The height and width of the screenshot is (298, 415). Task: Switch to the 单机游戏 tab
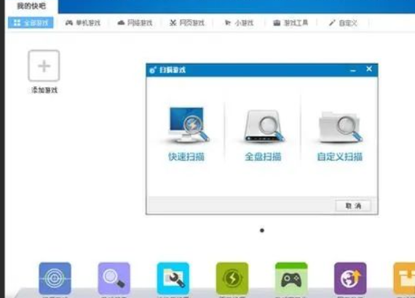point(83,23)
